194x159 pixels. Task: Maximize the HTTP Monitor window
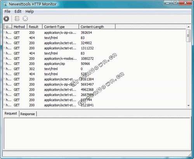(x=175, y=3)
